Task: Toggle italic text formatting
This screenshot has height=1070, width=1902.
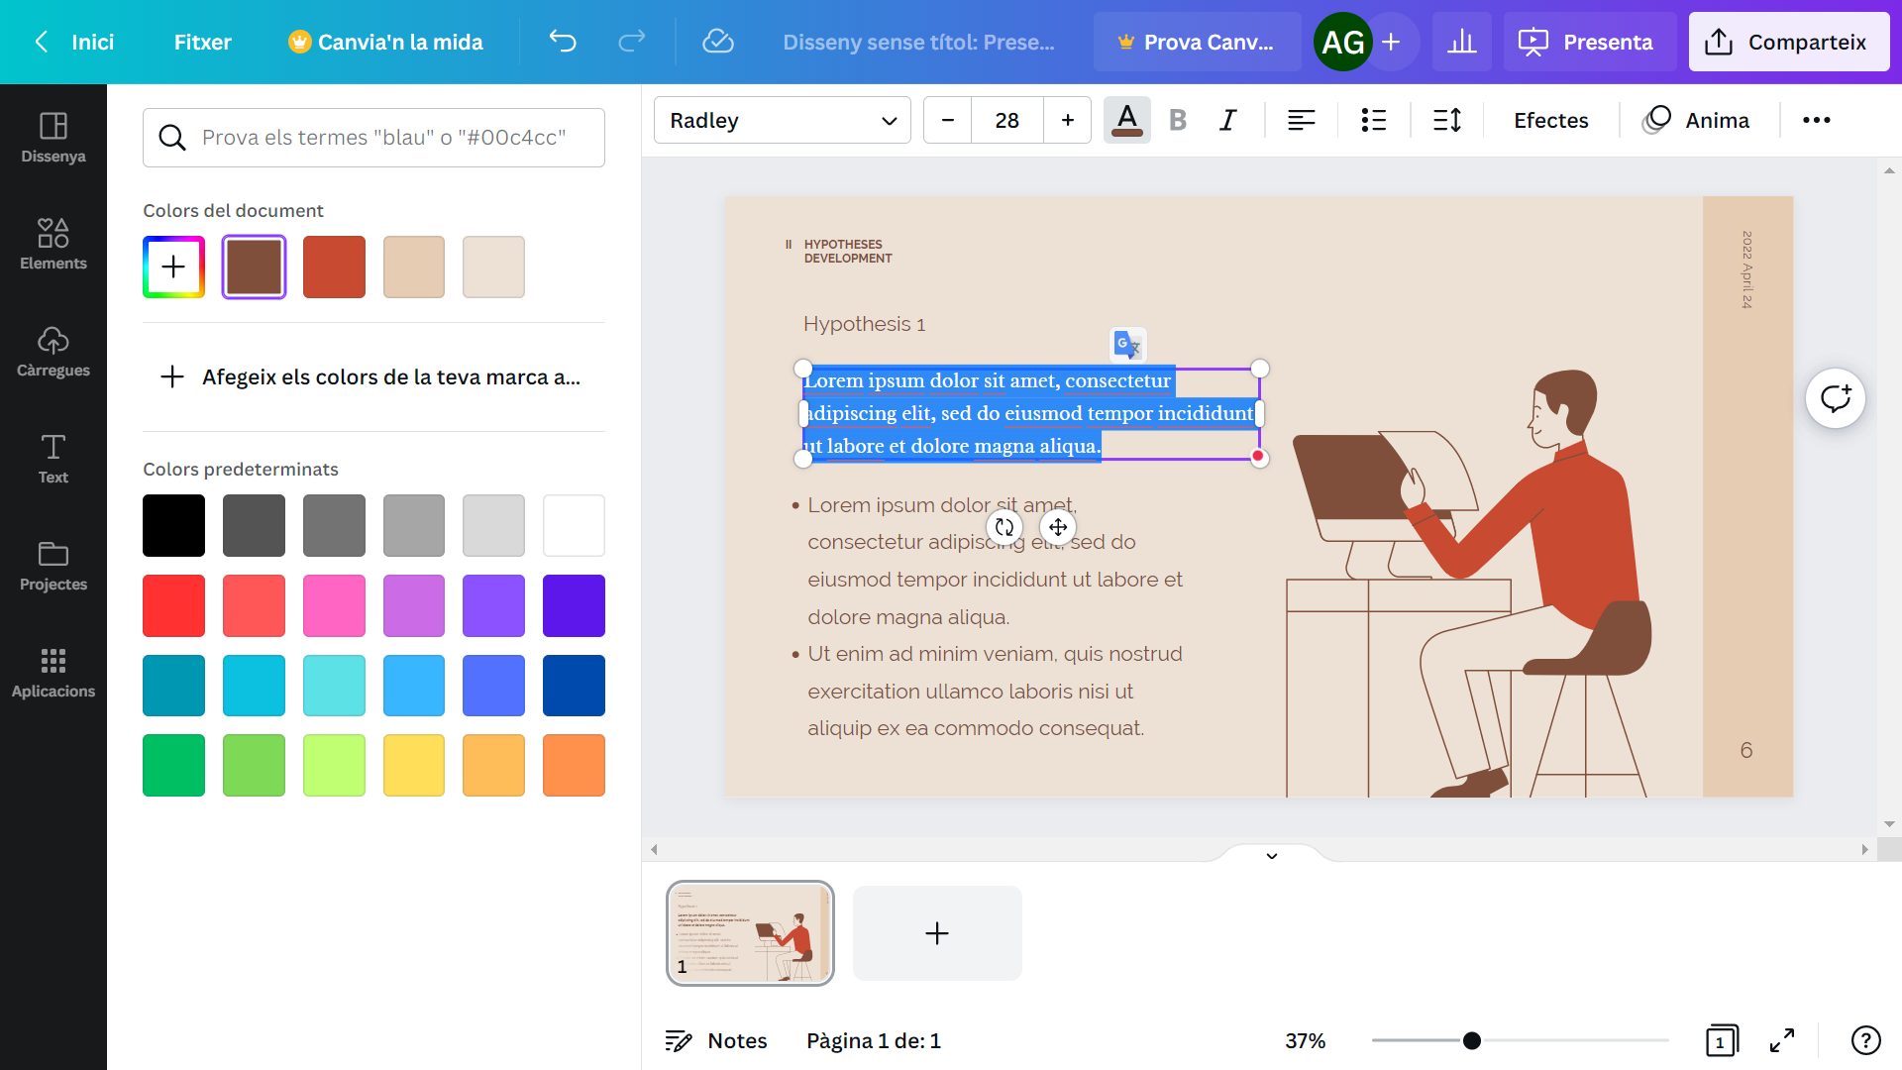Action: click(x=1228, y=120)
